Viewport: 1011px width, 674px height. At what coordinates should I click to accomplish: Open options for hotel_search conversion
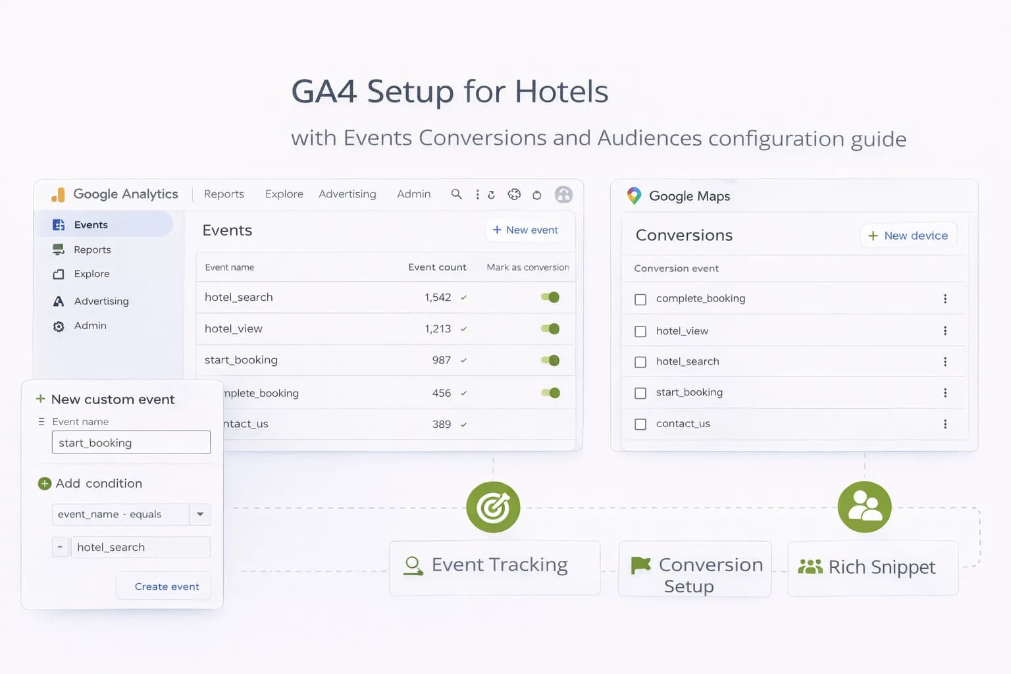click(945, 361)
